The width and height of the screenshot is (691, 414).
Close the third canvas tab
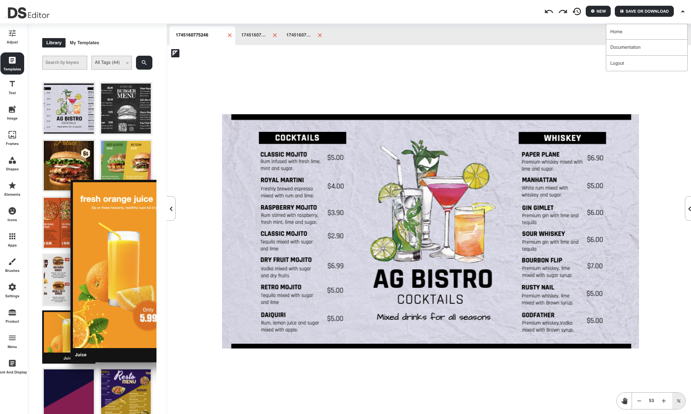point(320,35)
